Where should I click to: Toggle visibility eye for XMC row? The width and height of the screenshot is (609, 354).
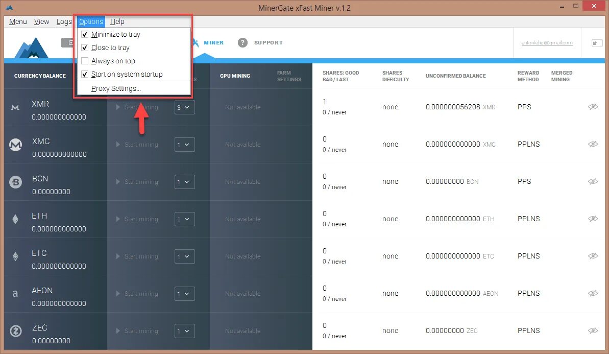coord(593,144)
